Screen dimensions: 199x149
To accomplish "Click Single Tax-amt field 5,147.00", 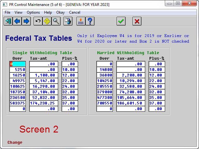I will (x=44, y=81).
